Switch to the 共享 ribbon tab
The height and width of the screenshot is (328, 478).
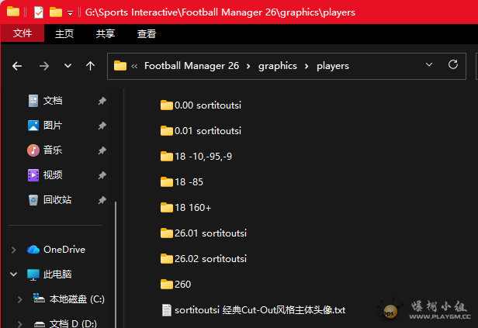[106, 33]
